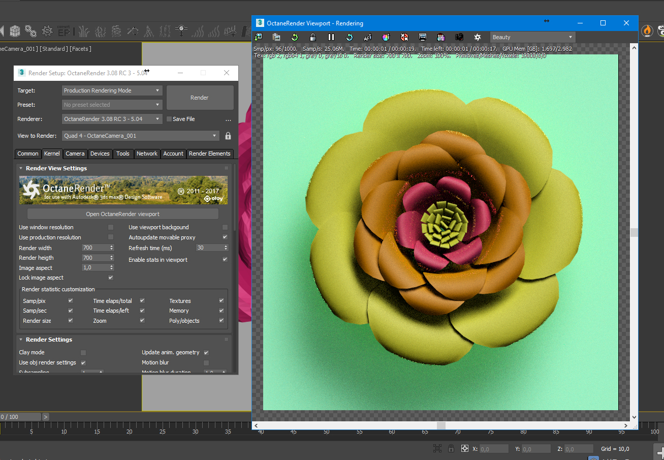The height and width of the screenshot is (460, 664).
Task: Toggle the Lock image aspect checkbox
Action: [x=111, y=278]
